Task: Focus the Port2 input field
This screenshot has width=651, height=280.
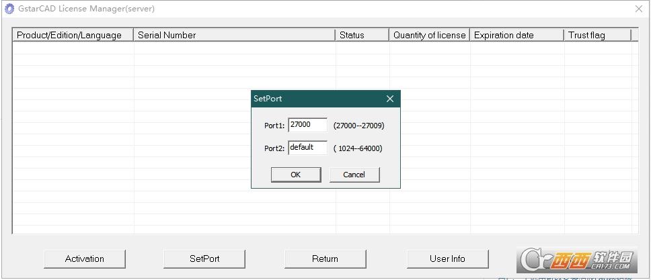Action: pyautogui.click(x=307, y=148)
